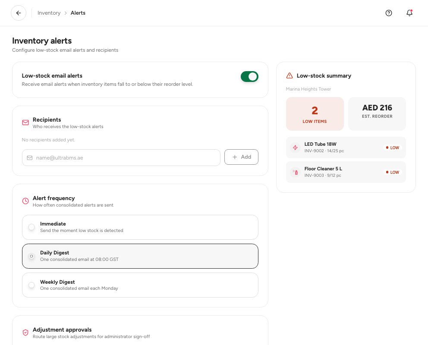
Task: Click 'Adjustment approvals' heading
Action: tap(62, 329)
